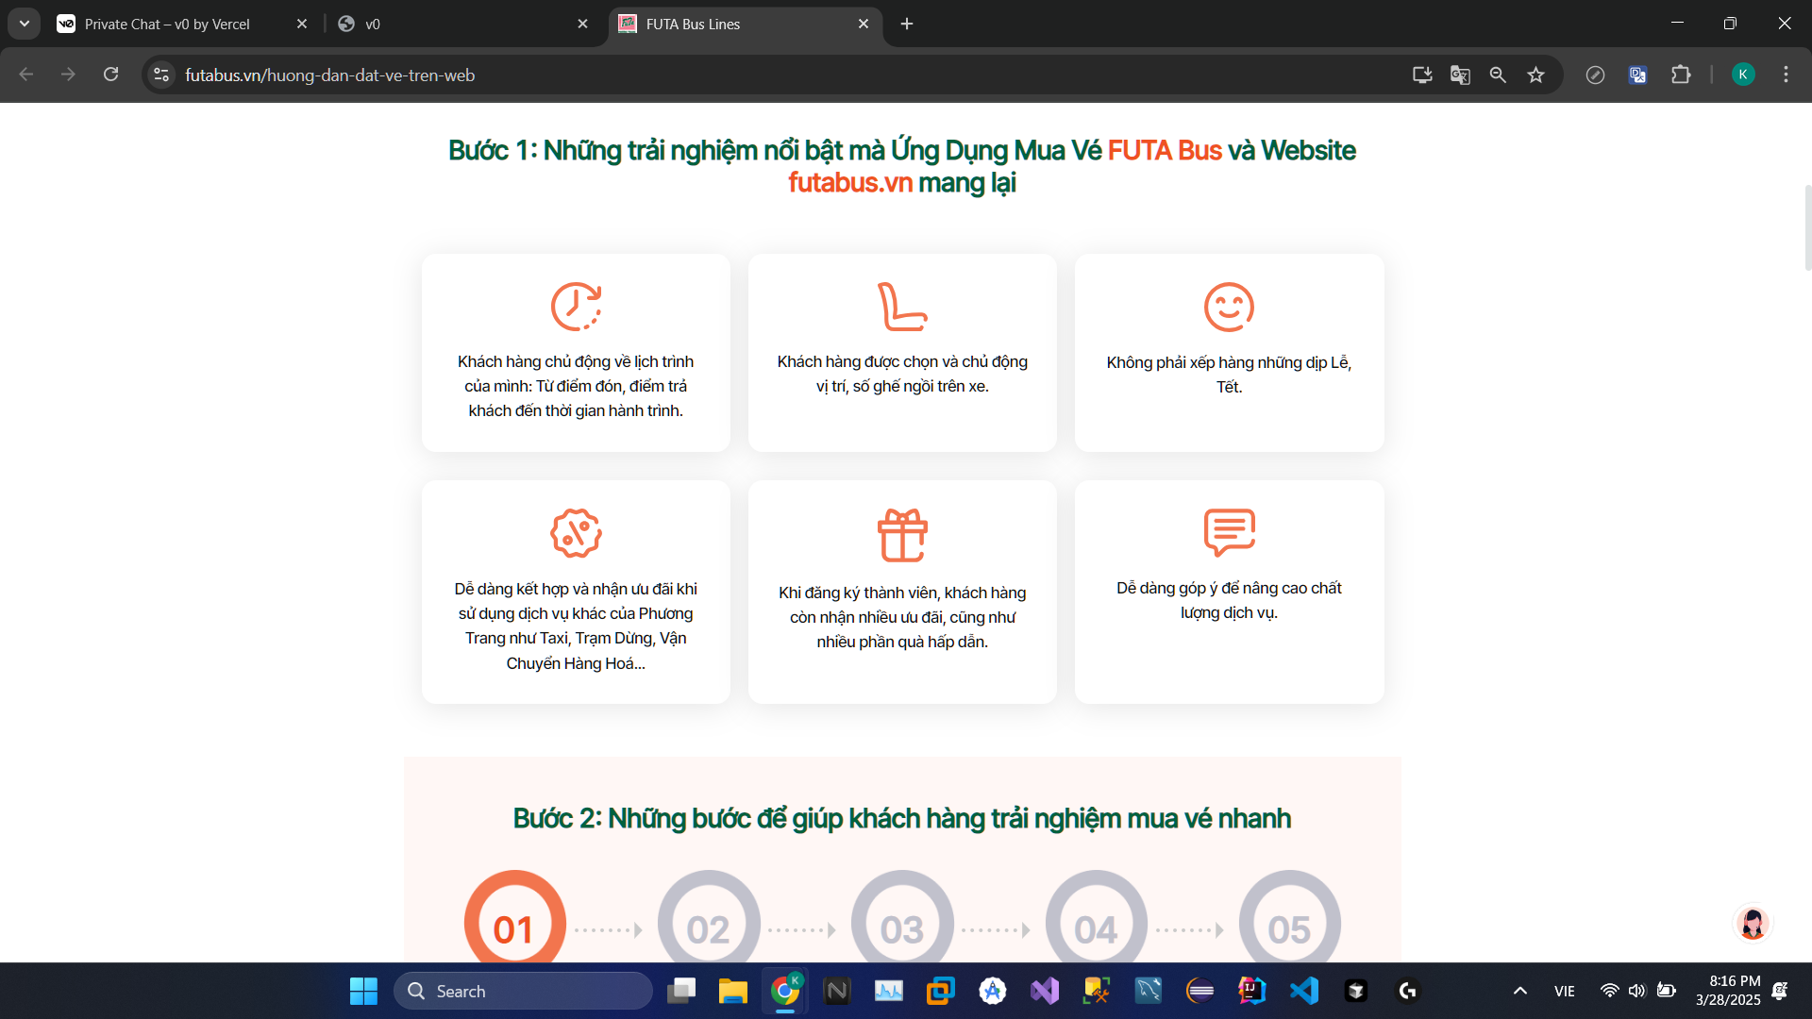Bookmark this page with the star icon
This screenshot has width=1812, height=1019.
[1535, 75]
